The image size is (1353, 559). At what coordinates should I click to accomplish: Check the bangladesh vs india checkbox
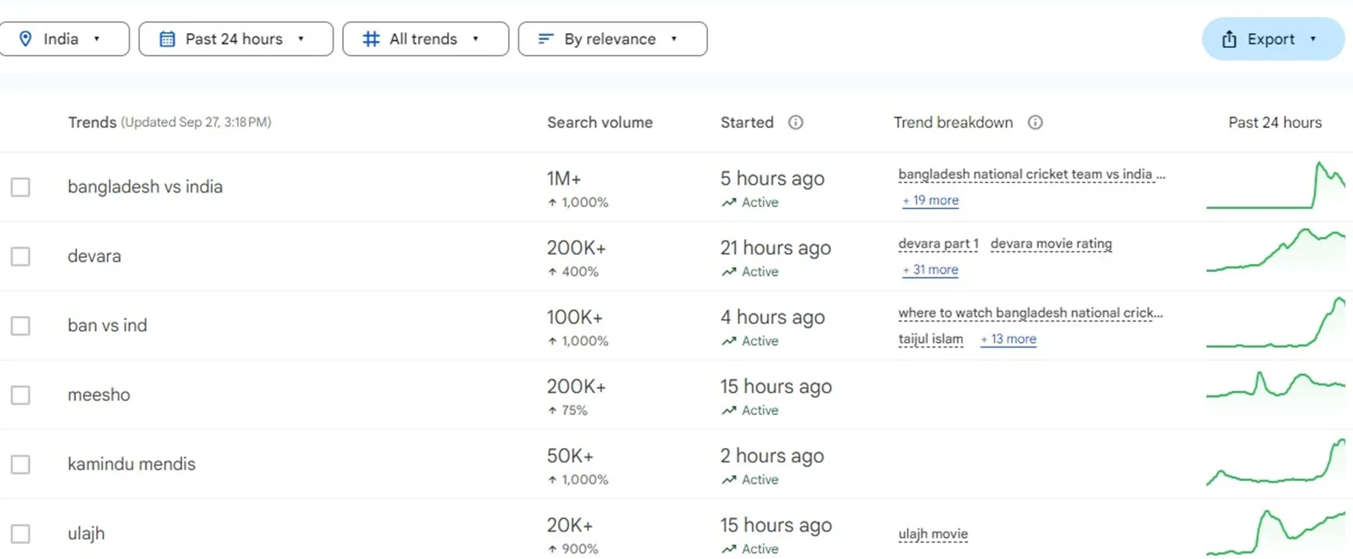(20, 187)
